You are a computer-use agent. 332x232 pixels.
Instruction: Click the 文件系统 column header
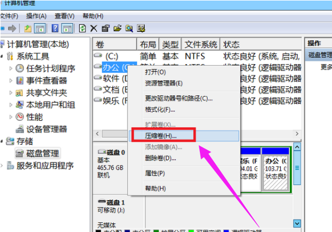coord(200,44)
